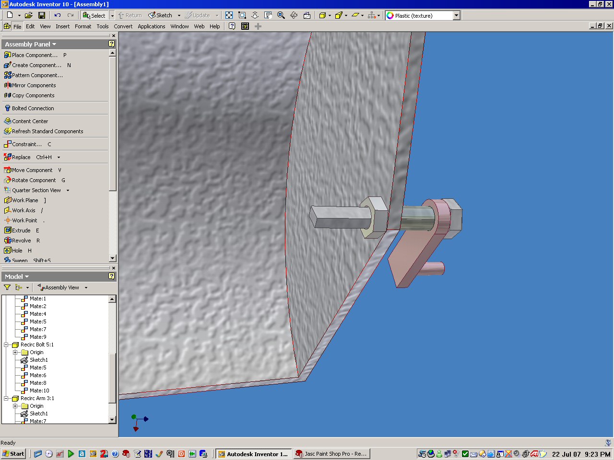614x460 pixels.
Task: Select the Zoom All view icon
Action: pyautogui.click(x=229, y=15)
